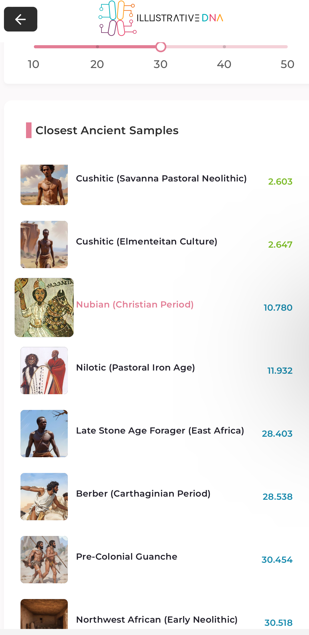Tap the back arrow button

click(20, 19)
